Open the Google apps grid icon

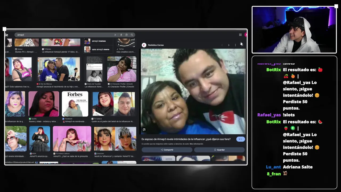(x=240, y=35)
